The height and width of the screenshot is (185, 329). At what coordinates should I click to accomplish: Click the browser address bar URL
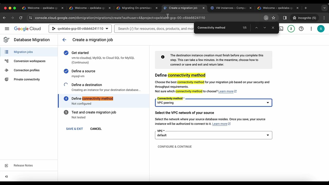[120, 18]
